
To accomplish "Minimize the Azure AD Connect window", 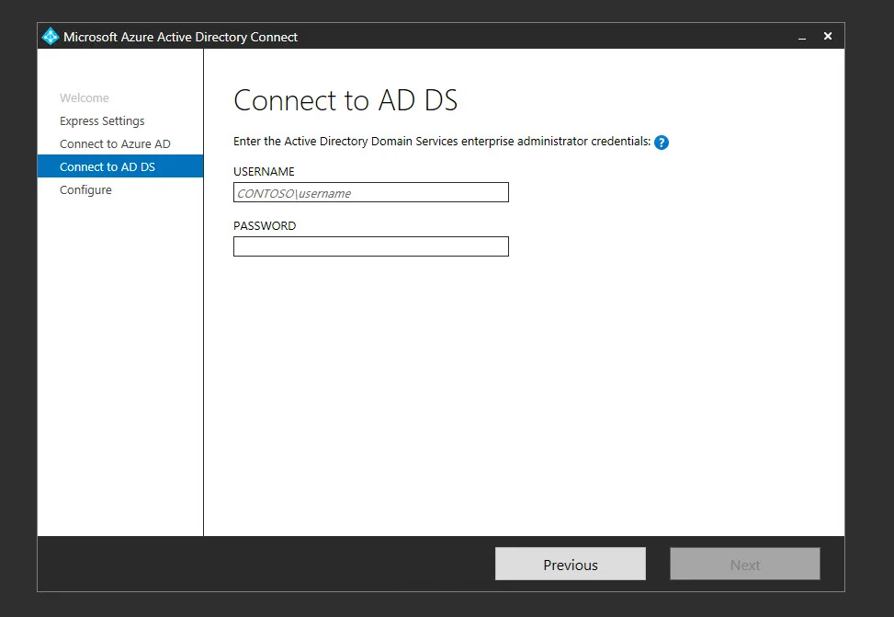I will tap(802, 37).
